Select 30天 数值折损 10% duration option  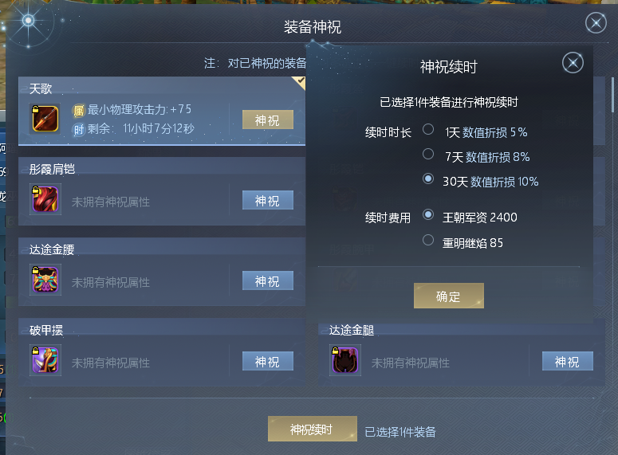pyautogui.click(x=428, y=178)
